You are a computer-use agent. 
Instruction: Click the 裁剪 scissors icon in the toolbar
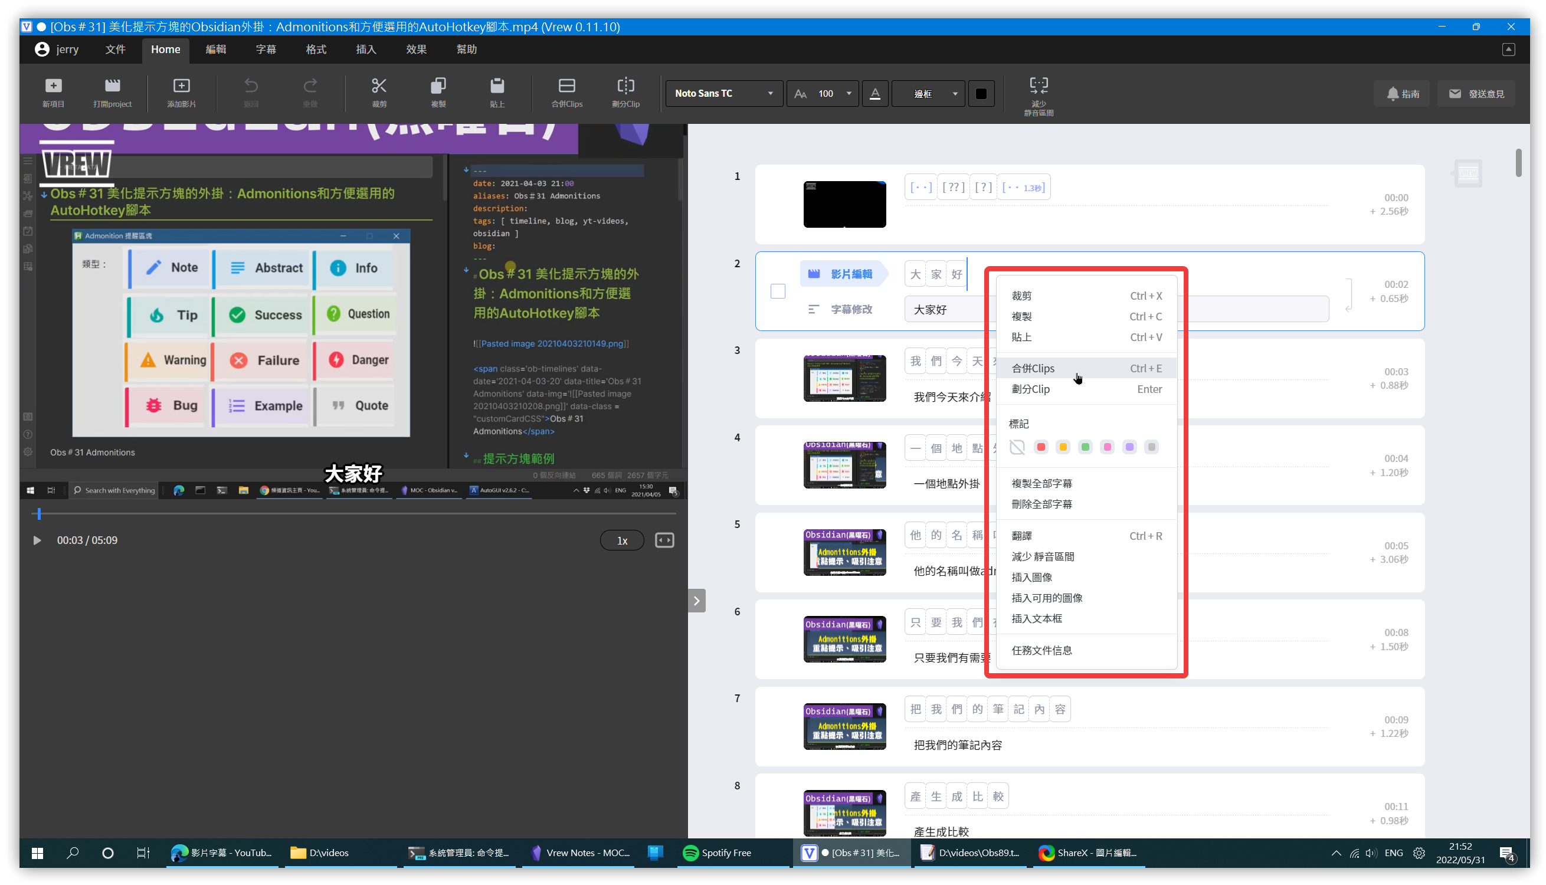(x=379, y=86)
